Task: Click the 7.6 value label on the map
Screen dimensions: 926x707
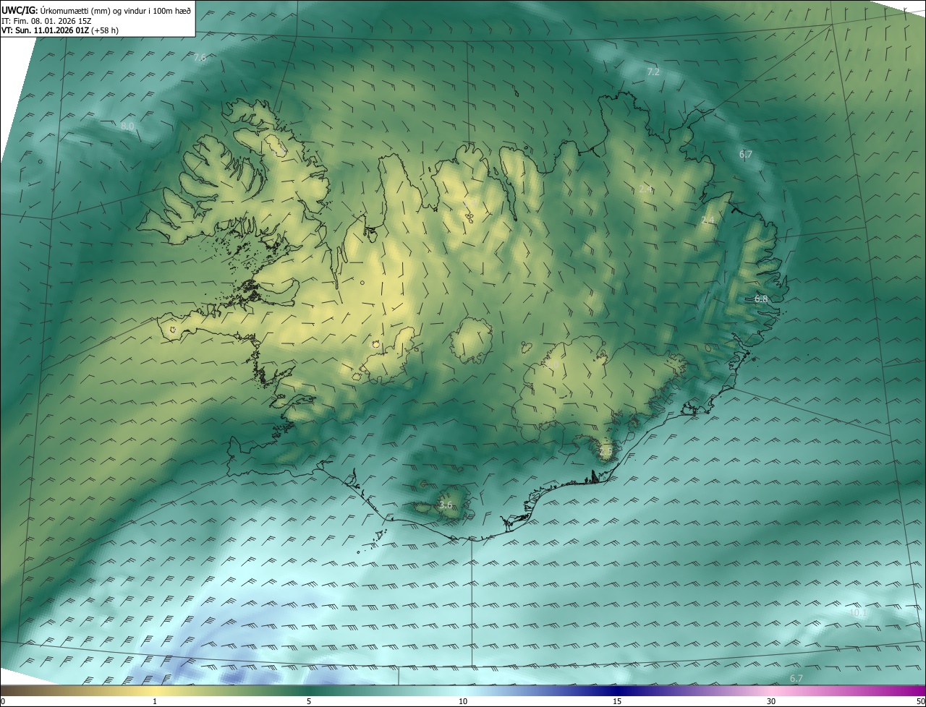Action: point(200,57)
